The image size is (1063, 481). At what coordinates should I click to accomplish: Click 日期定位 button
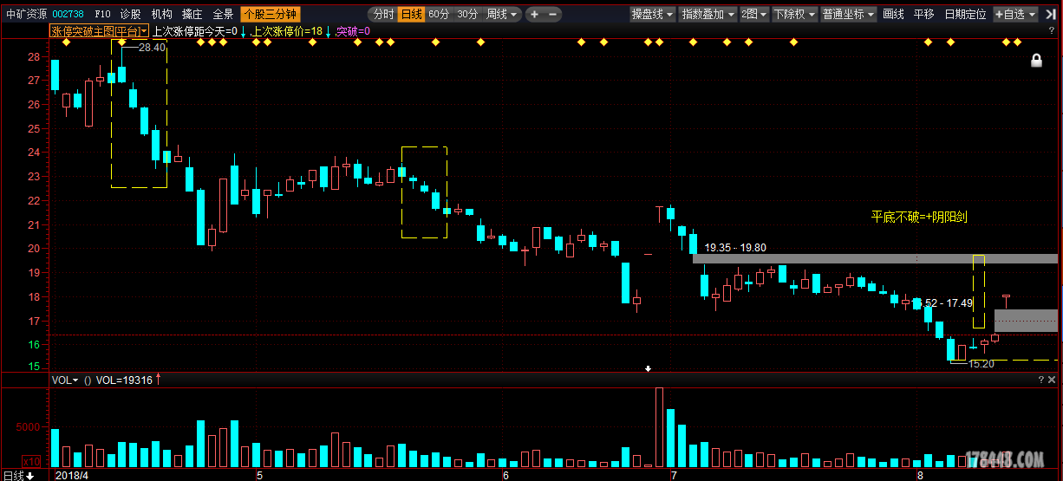tap(965, 15)
